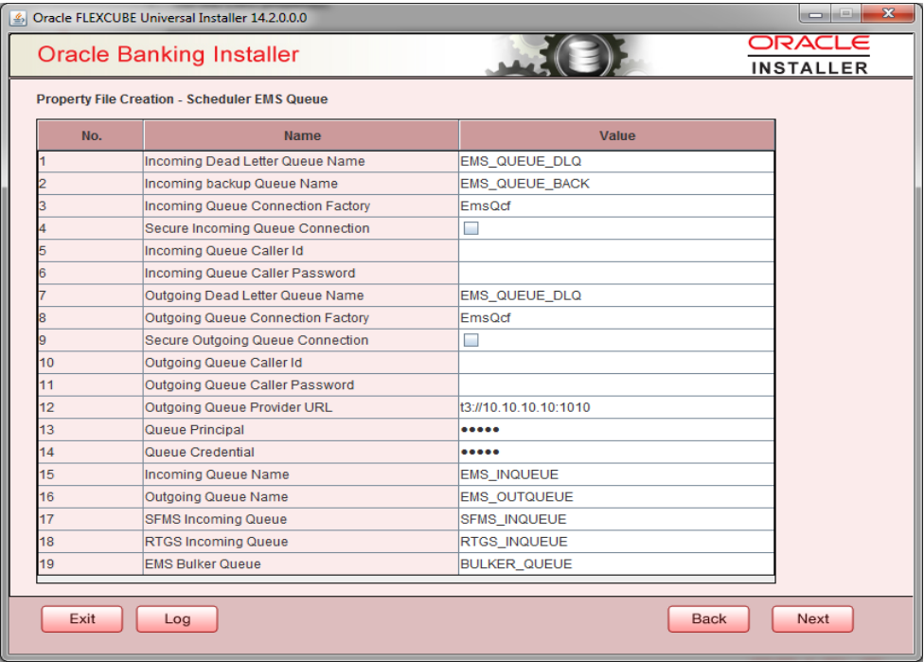Click the Queue Principal label
Screen dimensions: 924x662
tap(194, 430)
